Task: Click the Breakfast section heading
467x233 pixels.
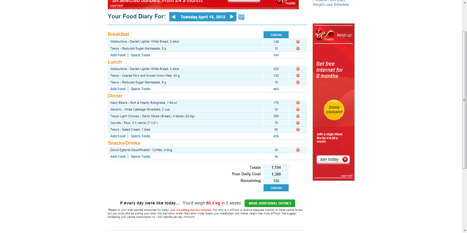Action: 118,34
